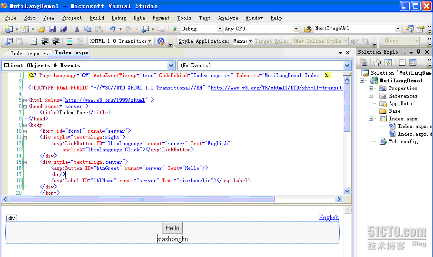Click the Increase Indent icon
The image size is (433, 257).
pyautogui.click(x=56, y=41)
